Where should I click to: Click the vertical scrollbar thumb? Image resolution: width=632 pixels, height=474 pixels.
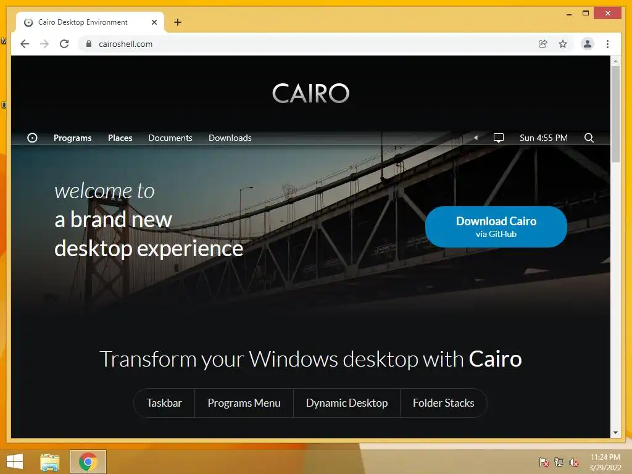(x=615, y=114)
